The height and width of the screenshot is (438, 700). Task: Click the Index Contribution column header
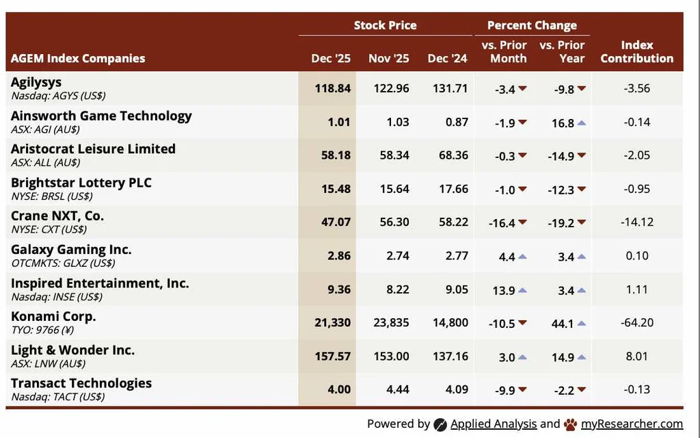(636, 52)
